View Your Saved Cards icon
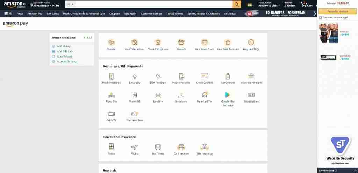 [x=204, y=42]
